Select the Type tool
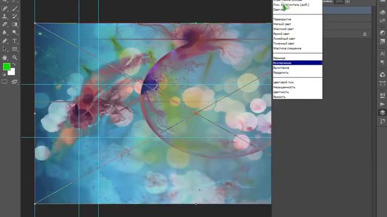Screen dimensions: 387x217 [15, 41]
